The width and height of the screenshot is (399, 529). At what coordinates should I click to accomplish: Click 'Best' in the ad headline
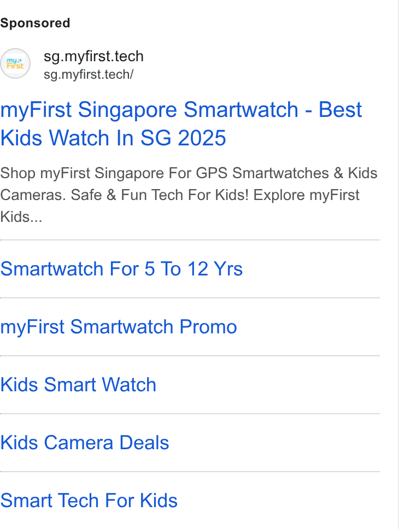[341, 110]
